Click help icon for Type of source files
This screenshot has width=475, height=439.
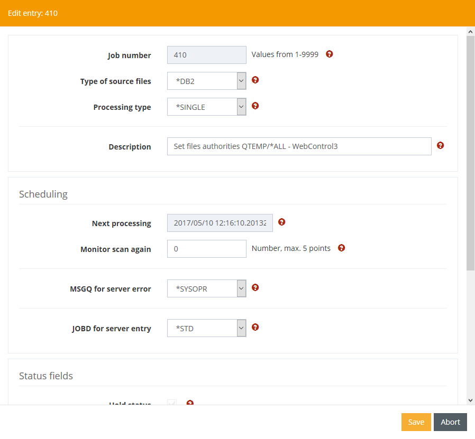click(255, 80)
